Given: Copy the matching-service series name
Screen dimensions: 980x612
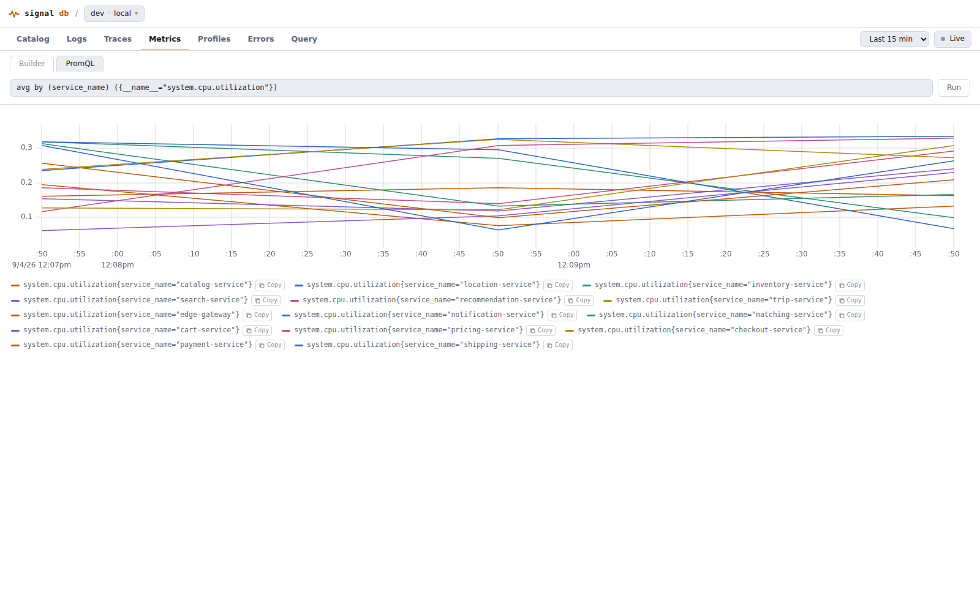Looking at the screenshot, I should [x=850, y=315].
